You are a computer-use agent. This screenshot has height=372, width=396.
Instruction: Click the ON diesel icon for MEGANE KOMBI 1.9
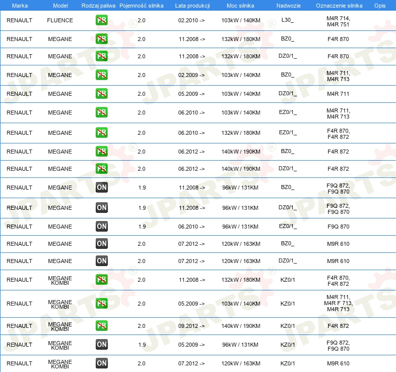(101, 345)
